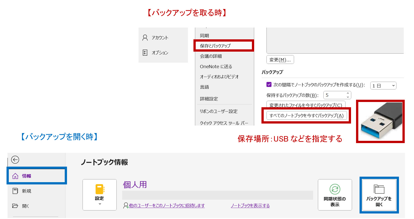Image resolution: width=414 pixels, height=219 pixels.
Task: Expand the 設定 notebook settings dropdown
Action: click(x=100, y=195)
